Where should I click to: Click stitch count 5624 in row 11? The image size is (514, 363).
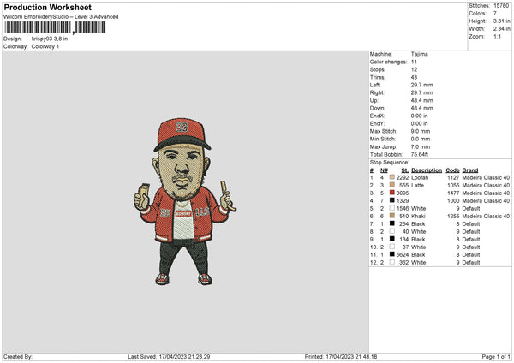[x=403, y=254]
